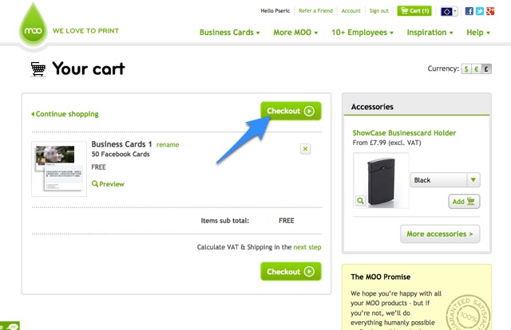The image size is (511, 330).
Task: Rename Business Cards 1
Action: point(168,145)
